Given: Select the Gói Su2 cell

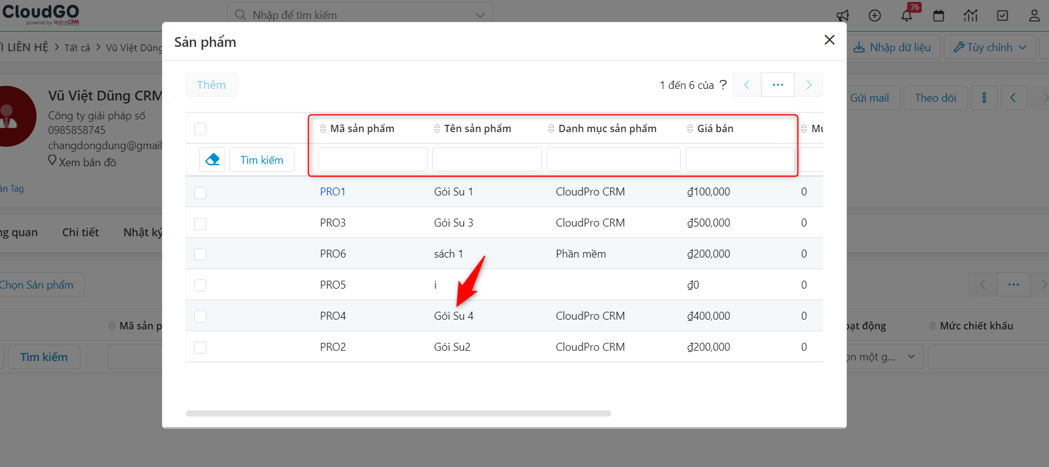Looking at the screenshot, I should 452,347.
